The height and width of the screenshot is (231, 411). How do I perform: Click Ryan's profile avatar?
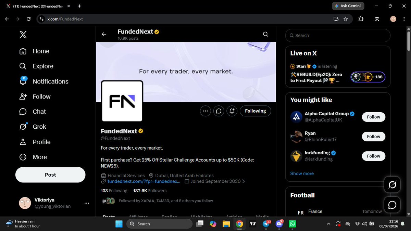[x=296, y=136]
